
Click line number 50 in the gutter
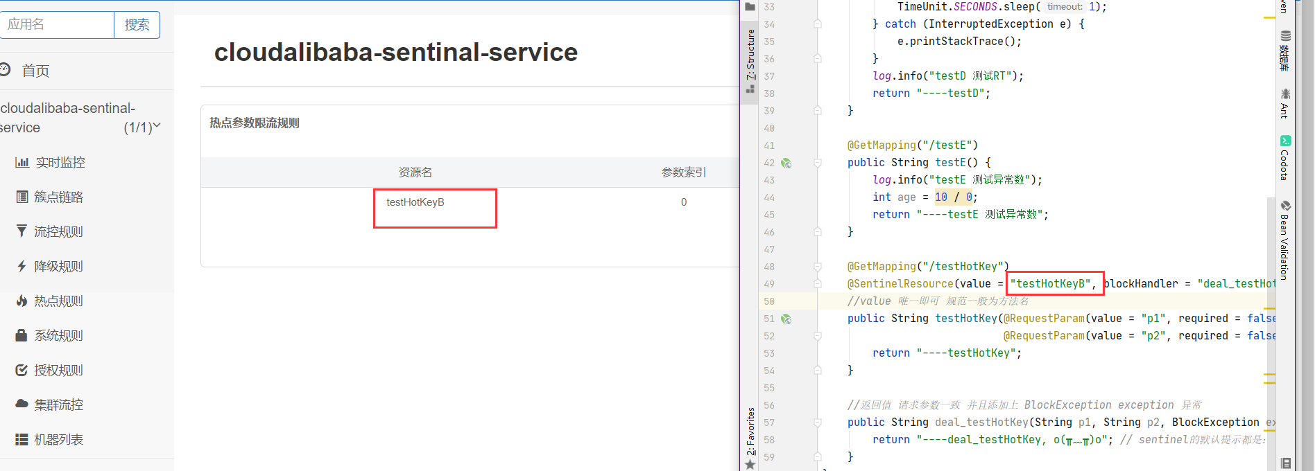(769, 301)
